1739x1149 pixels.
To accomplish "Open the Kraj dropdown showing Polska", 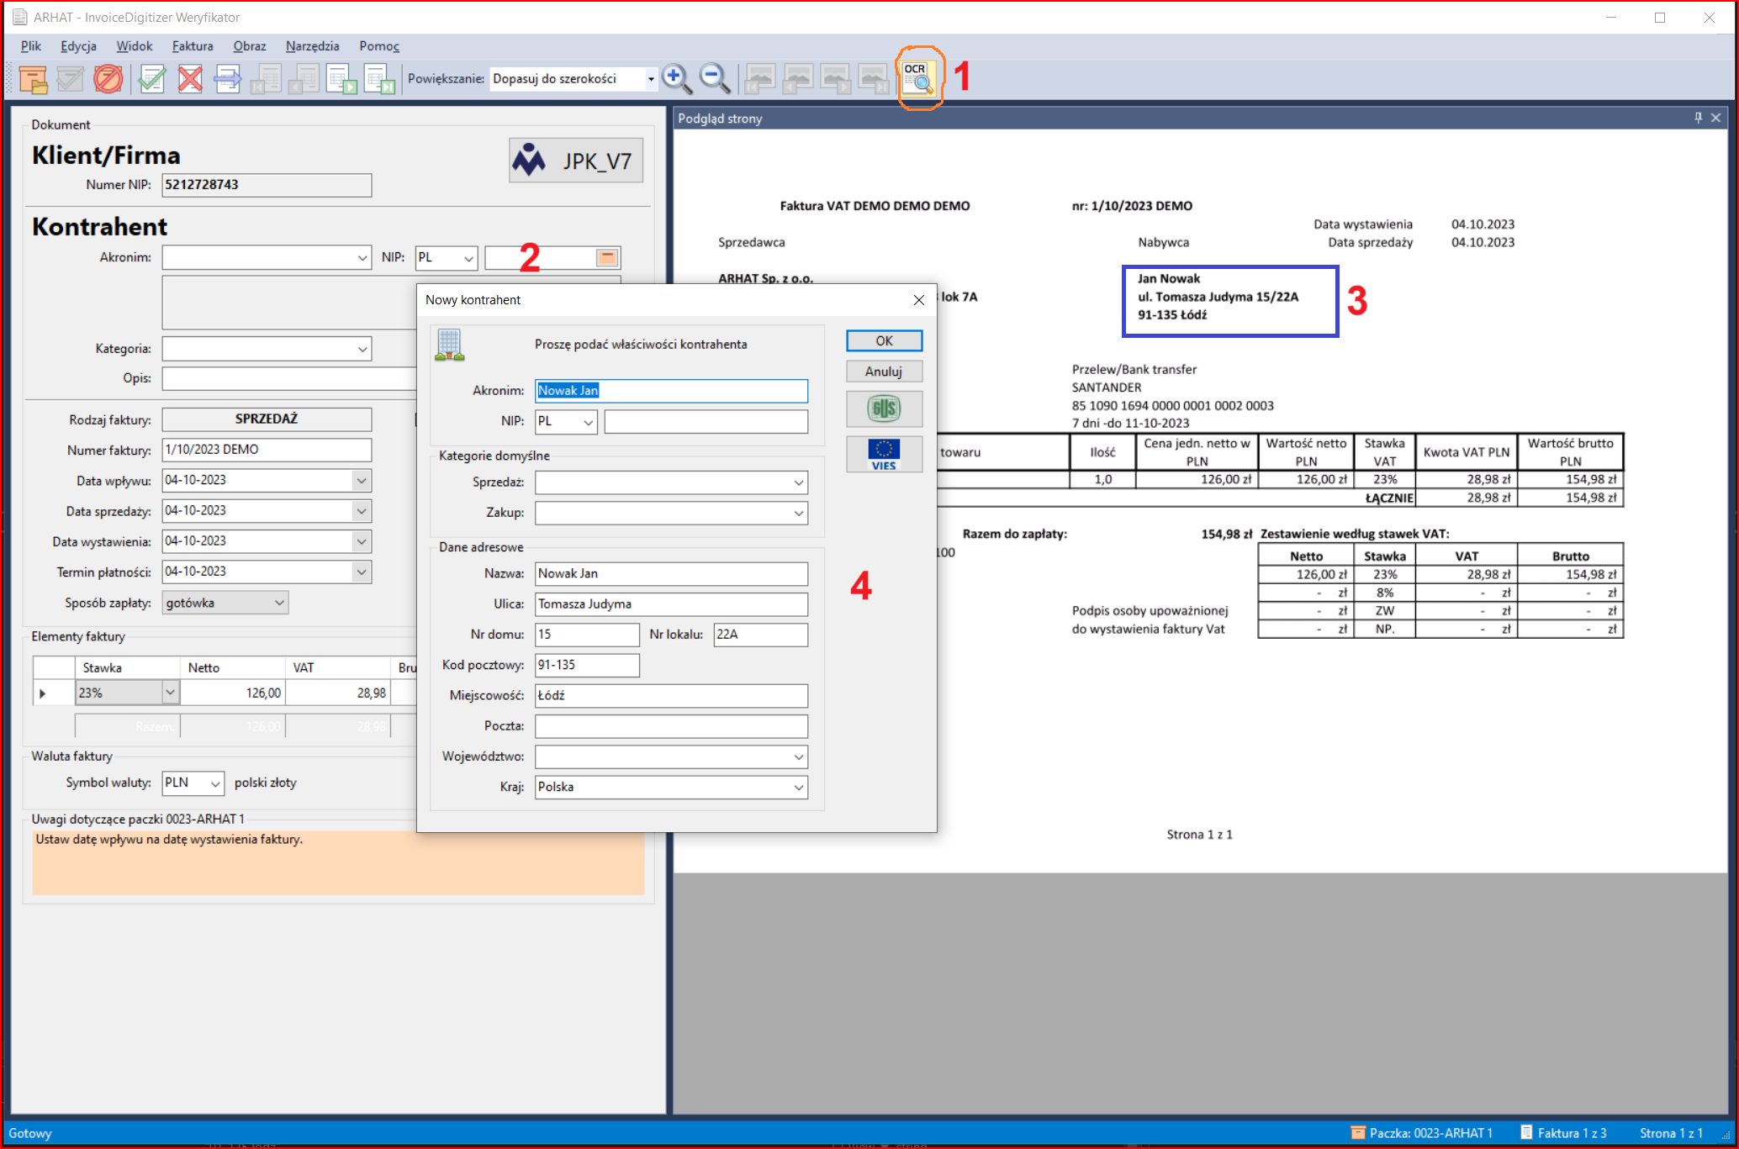I will click(x=798, y=788).
